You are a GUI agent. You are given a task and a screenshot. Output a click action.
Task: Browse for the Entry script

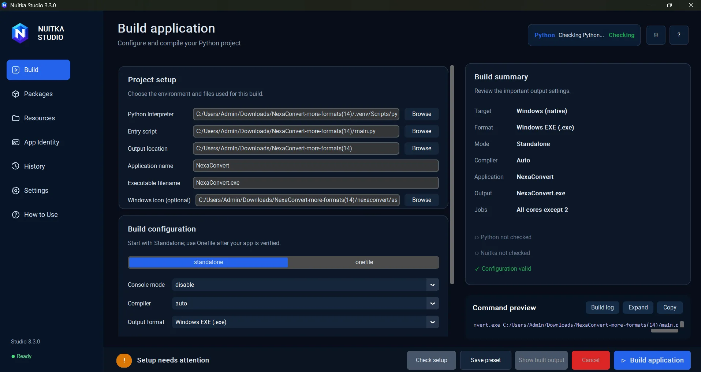pyautogui.click(x=422, y=131)
